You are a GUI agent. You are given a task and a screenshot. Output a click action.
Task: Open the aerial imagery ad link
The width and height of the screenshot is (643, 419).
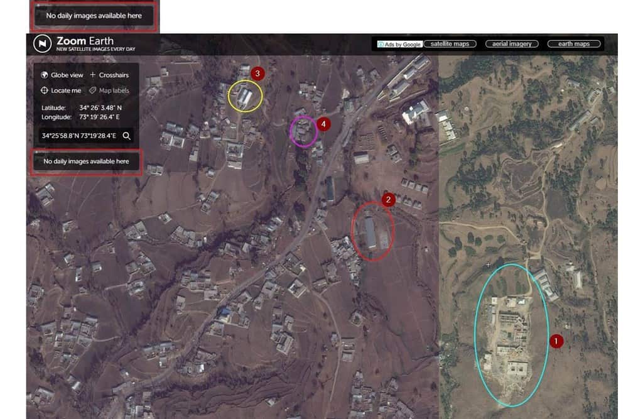[512, 44]
